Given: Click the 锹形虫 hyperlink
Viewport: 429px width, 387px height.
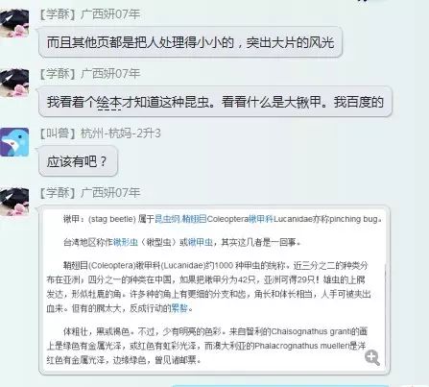Looking at the screenshot, I should tap(126, 242).
